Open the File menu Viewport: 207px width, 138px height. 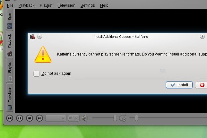pyautogui.click(x=10, y=5)
